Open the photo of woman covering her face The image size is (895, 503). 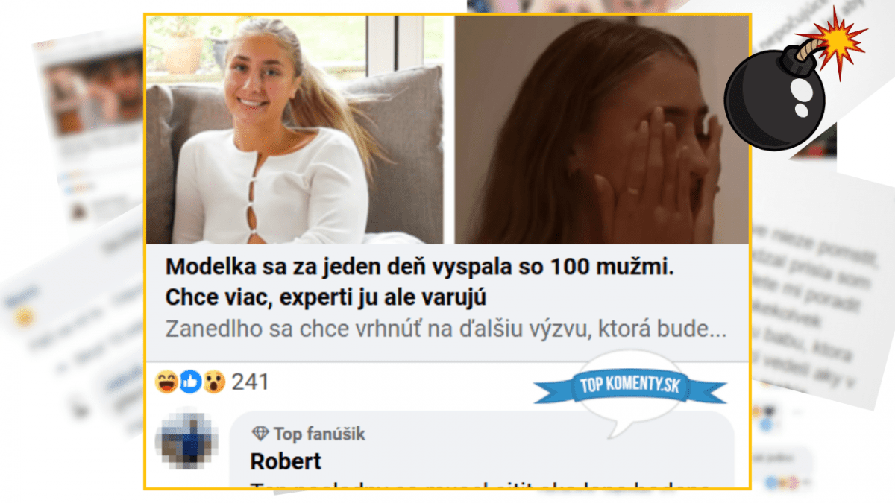click(x=602, y=130)
